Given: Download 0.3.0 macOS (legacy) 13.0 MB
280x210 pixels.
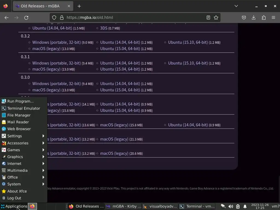Looking at the screenshot, I should tap(46, 90).
